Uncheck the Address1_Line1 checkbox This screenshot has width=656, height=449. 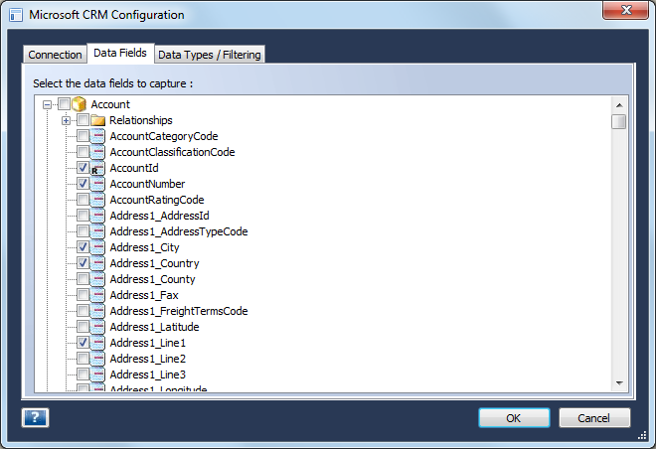82,343
